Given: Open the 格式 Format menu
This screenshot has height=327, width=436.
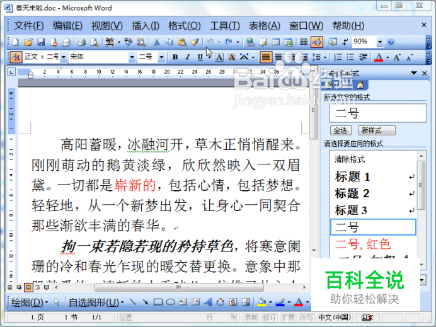Looking at the screenshot, I should 185,26.
